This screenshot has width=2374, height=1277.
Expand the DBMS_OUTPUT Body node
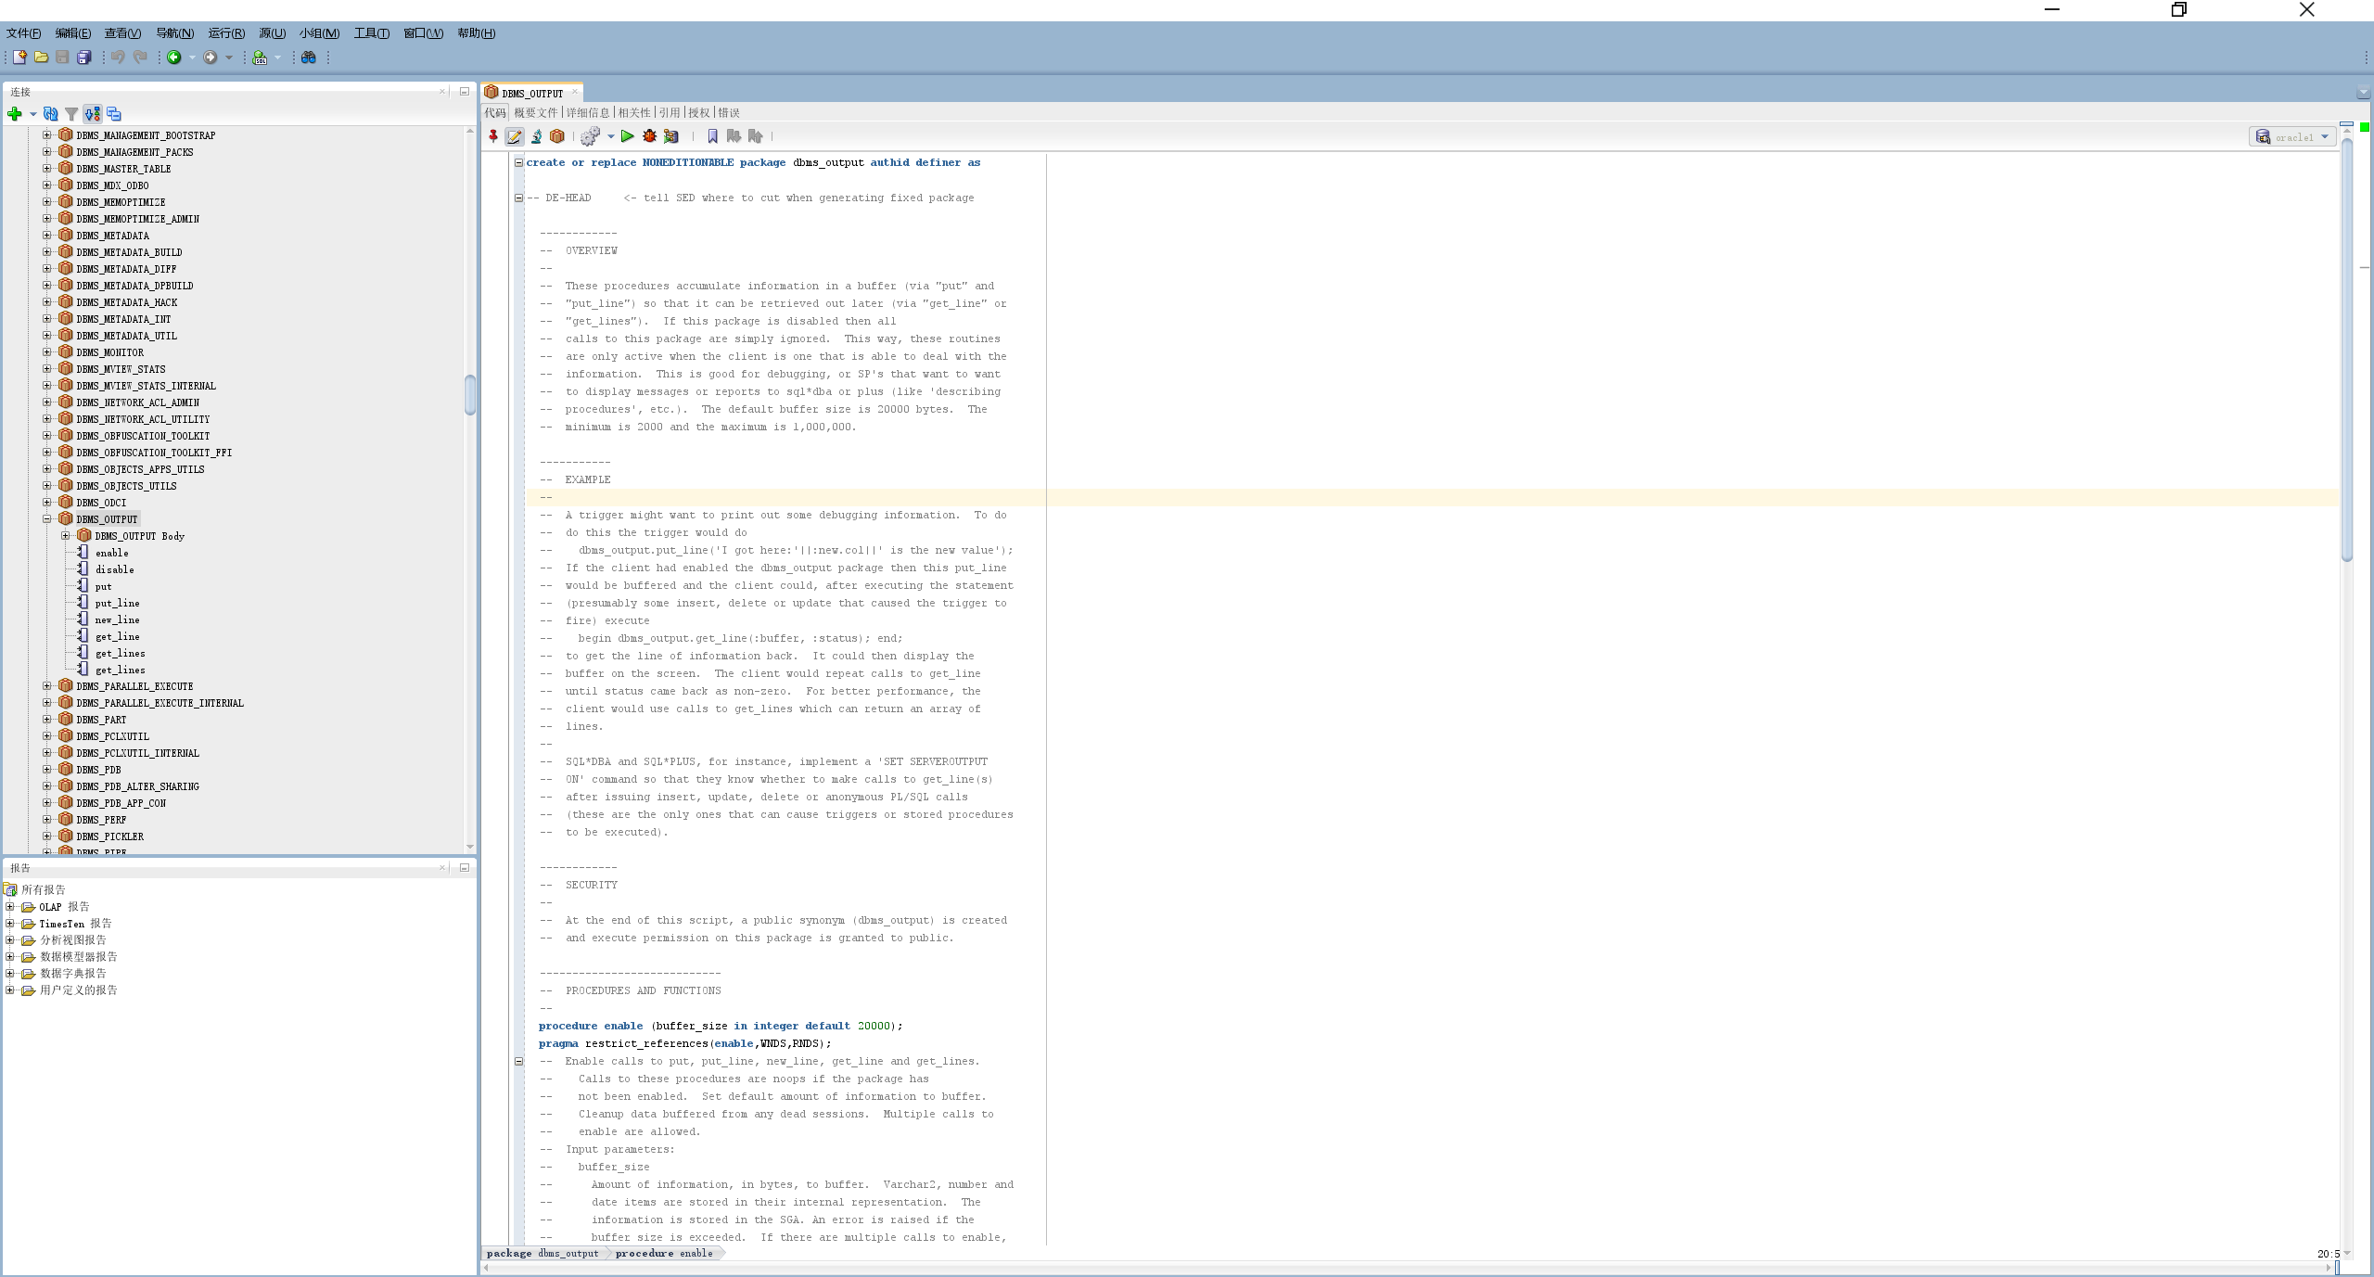click(66, 536)
